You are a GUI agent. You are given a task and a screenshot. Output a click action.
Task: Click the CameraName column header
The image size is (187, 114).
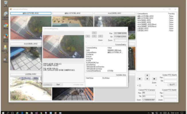click(x=143, y=14)
